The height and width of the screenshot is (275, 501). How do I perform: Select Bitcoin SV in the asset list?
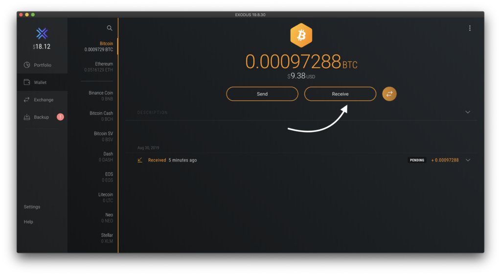[103, 137]
